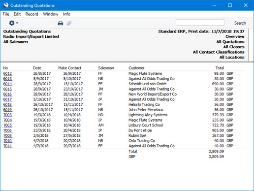Click salesman code AM

pos(101,125)
